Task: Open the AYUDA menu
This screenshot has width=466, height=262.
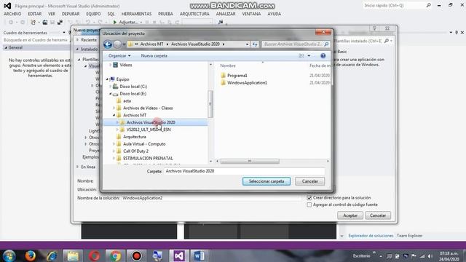Action: coord(274,14)
